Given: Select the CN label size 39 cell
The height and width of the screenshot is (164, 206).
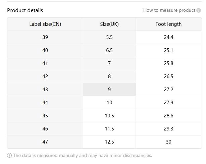Looking at the screenshot, I should pos(45,37).
